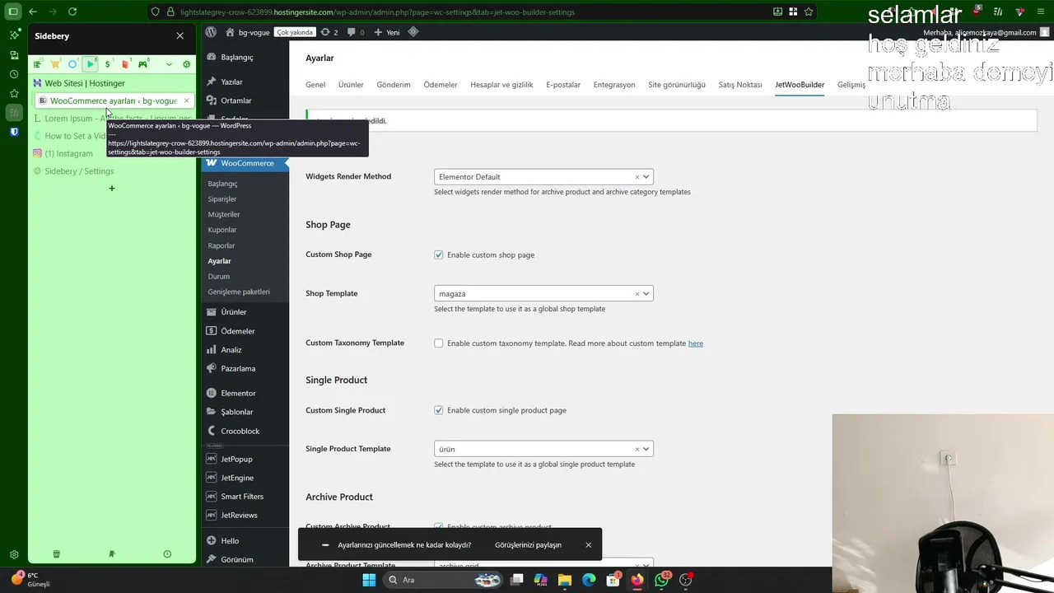Select the first Sidebery panel list icon
The image size is (1054, 593).
pyautogui.click(x=37, y=64)
